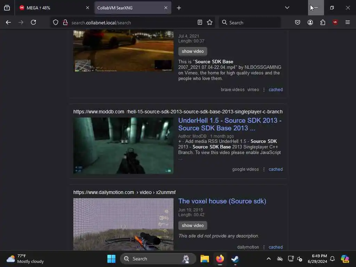Click the browser Search box
The image size is (356, 267).
click(250, 23)
